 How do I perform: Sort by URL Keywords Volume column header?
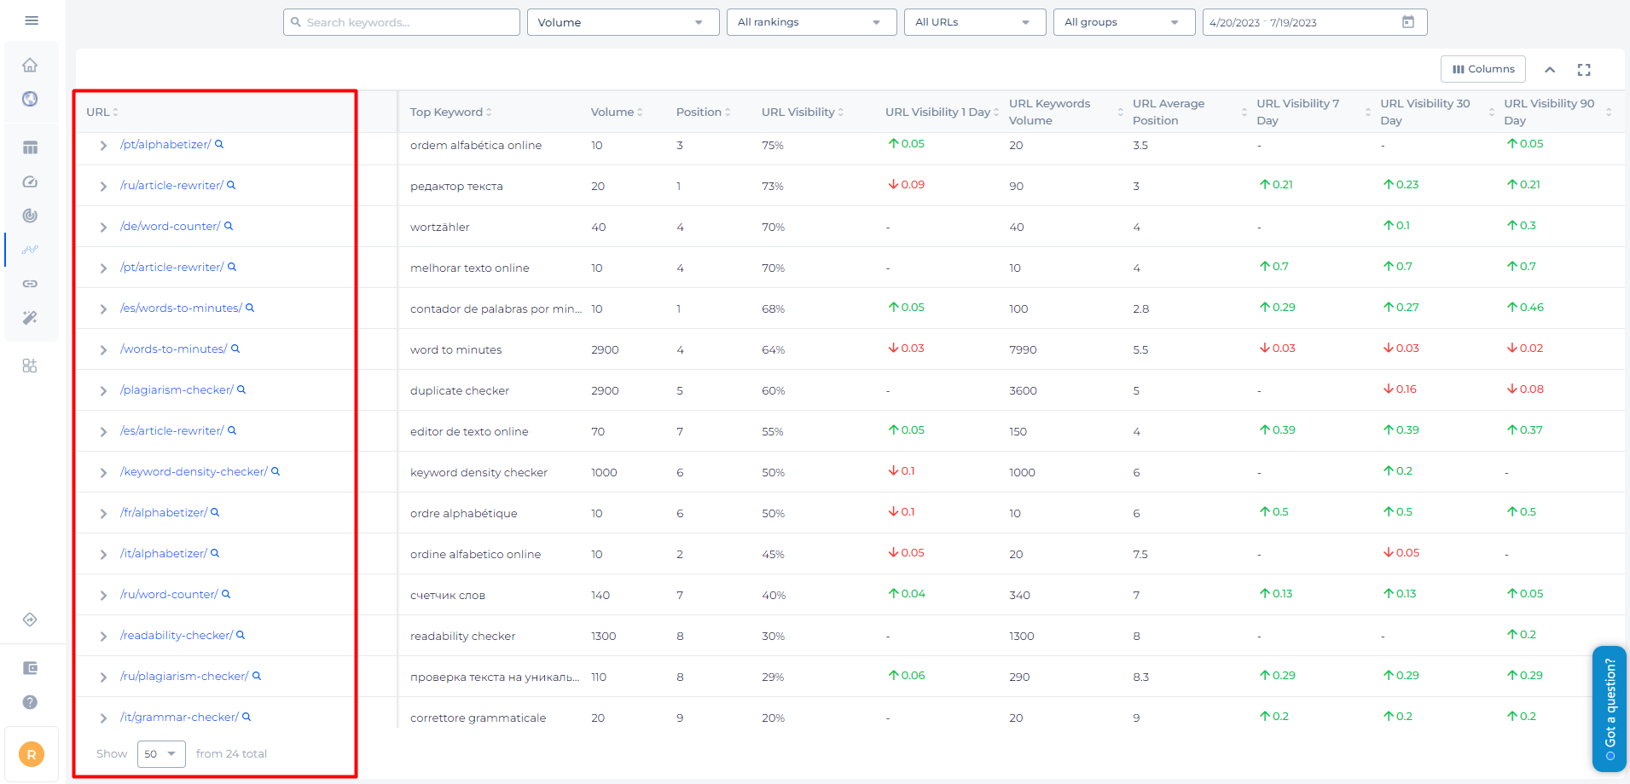1064,112
